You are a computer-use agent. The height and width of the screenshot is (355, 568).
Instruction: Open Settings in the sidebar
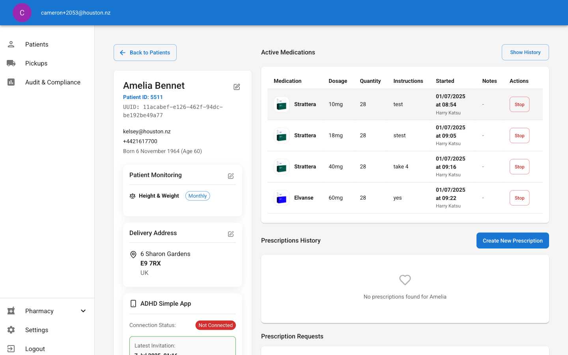point(47,330)
